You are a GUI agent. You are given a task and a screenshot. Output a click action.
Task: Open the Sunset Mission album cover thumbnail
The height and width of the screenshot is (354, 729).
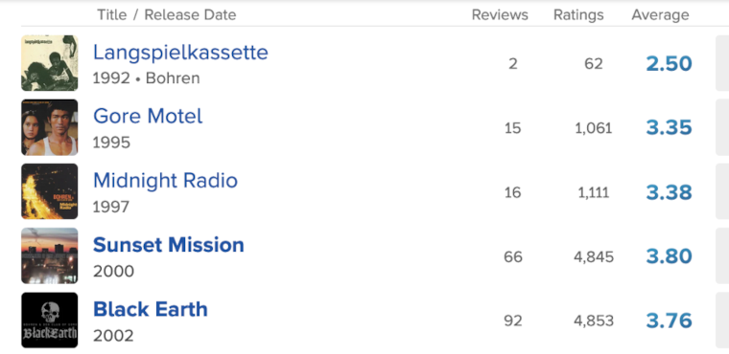pos(49,255)
